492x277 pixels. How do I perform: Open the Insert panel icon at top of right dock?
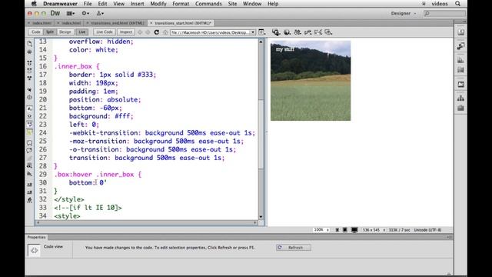460,32
